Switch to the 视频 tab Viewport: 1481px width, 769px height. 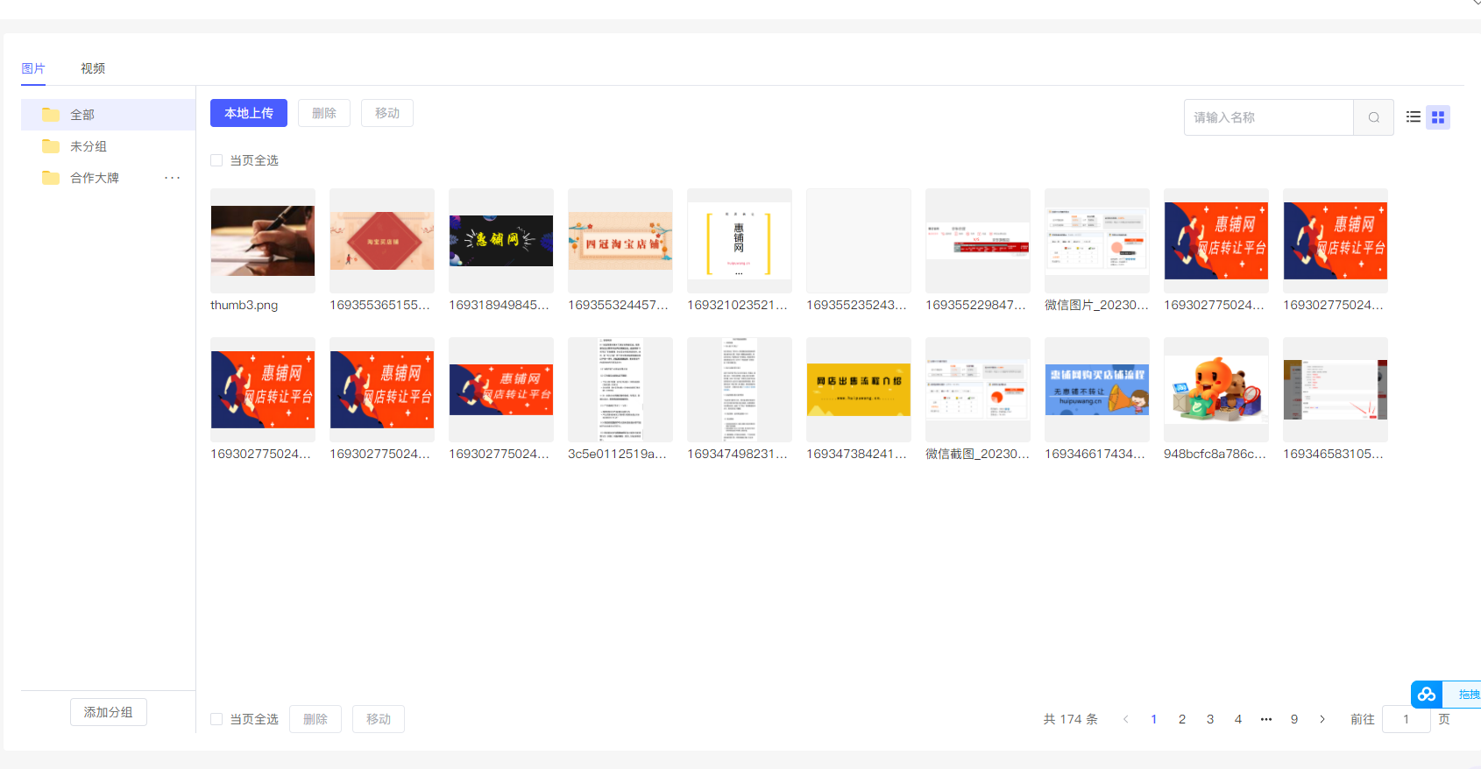point(93,68)
